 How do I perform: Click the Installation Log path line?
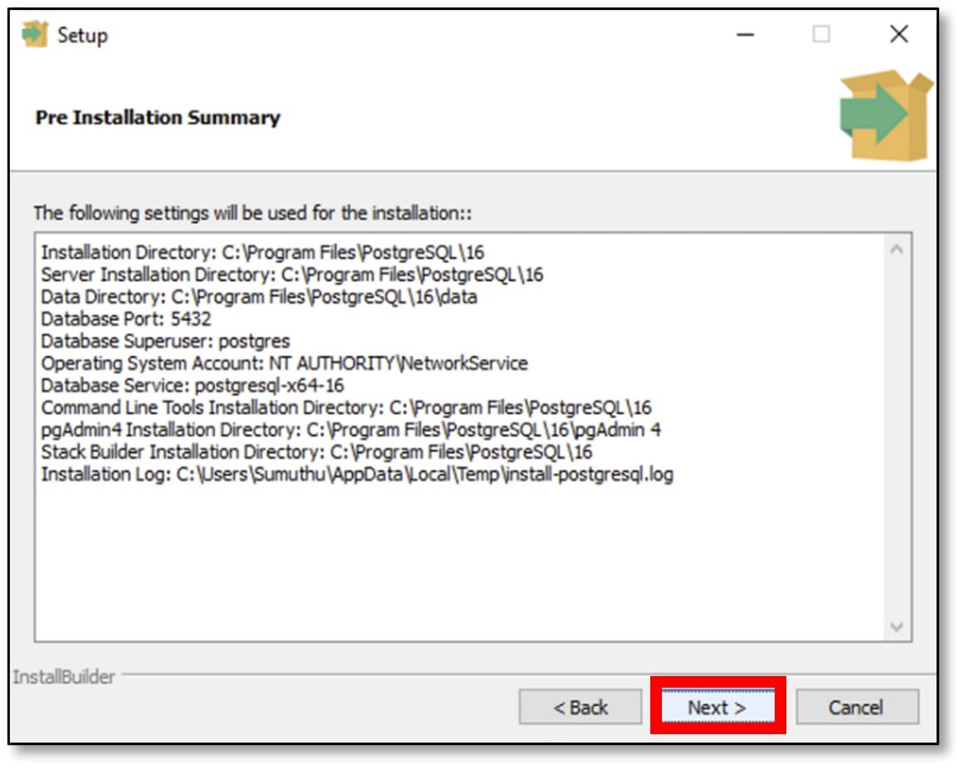[x=357, y=475]
